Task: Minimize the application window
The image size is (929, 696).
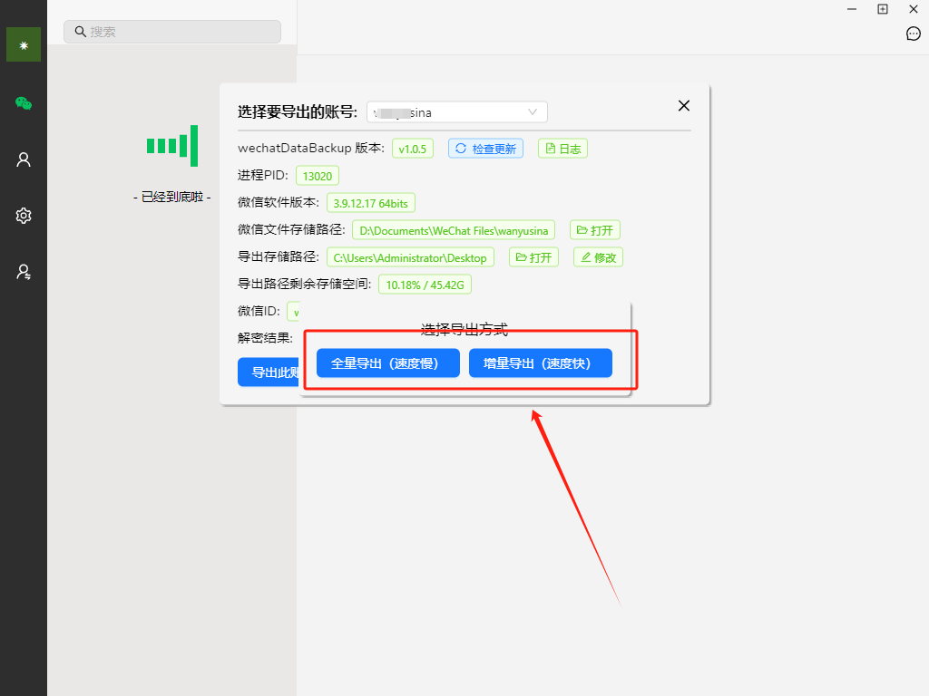Action: pyautogui.click(x=851, y=9)
